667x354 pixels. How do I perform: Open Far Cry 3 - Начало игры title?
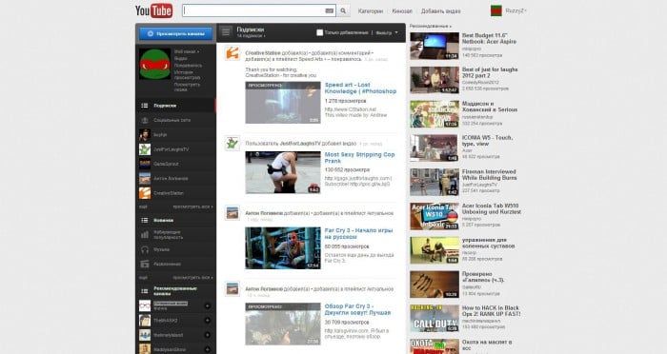click(x=358, y=233)
